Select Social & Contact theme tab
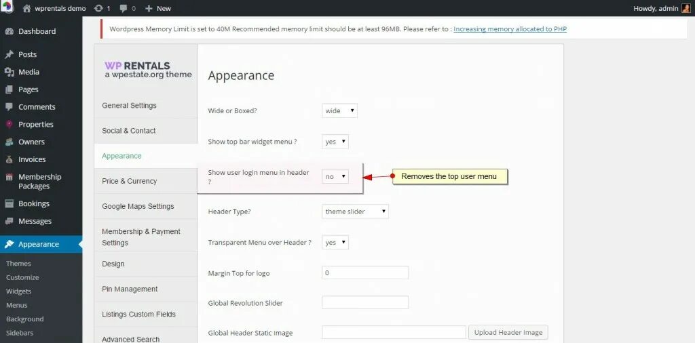This screenshot has width=695, height=343. tap(146, 131)
